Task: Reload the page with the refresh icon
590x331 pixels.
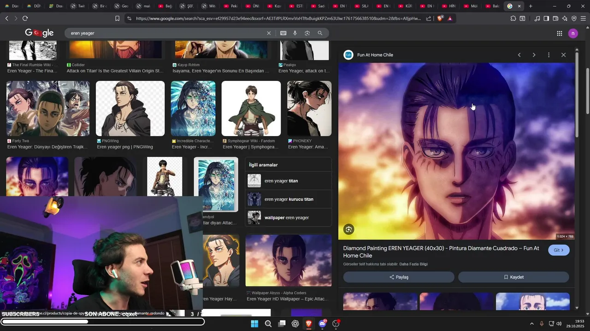Action: coord(25,18)
